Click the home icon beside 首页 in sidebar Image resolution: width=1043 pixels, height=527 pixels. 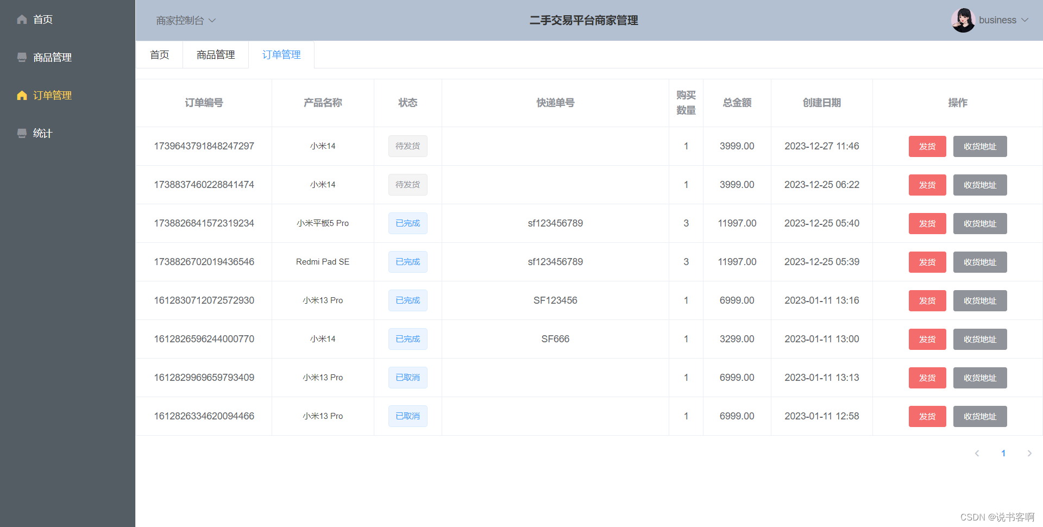click(22, 20)
